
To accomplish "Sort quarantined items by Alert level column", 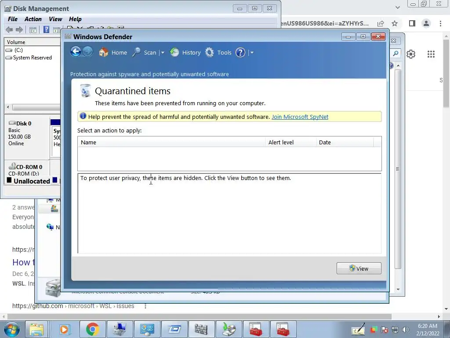I will 291,142.
